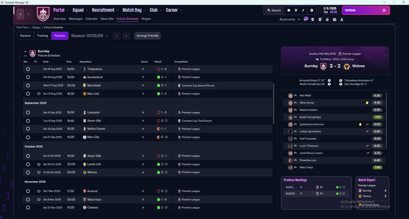Click the Wolves crest in the match summary
Viewport: 409px width, 219px height.
click(x=346, y=66)
